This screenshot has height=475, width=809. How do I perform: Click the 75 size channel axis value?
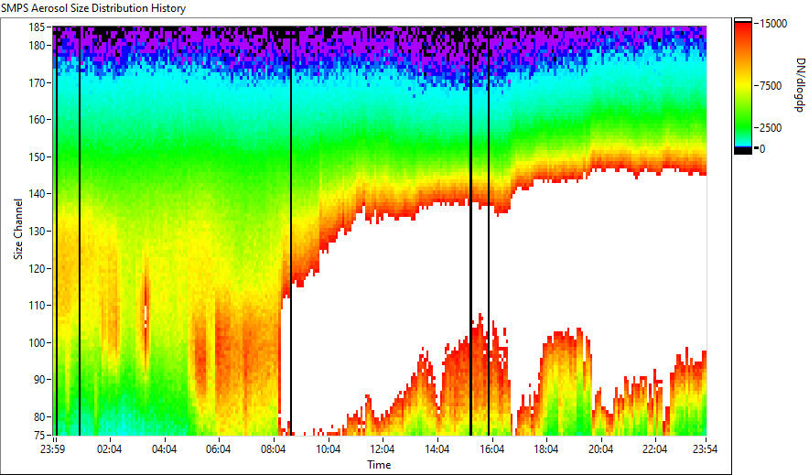(x=39, y=436)
